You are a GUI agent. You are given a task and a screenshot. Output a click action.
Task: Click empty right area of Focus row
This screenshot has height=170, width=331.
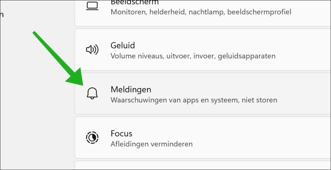tap(304, 137)
